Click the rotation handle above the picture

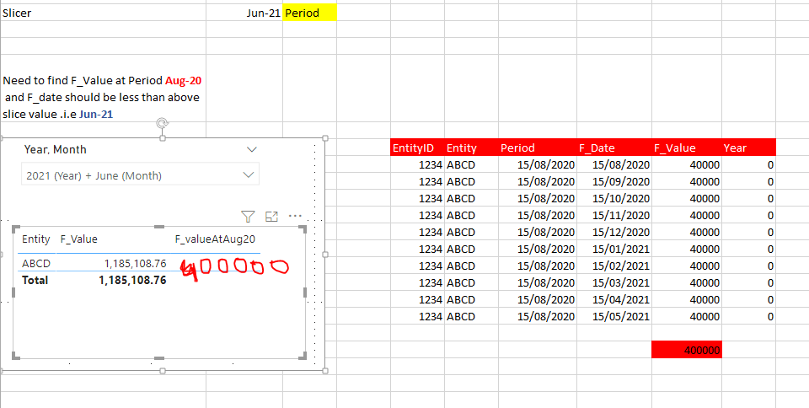(x=163, y=123)
